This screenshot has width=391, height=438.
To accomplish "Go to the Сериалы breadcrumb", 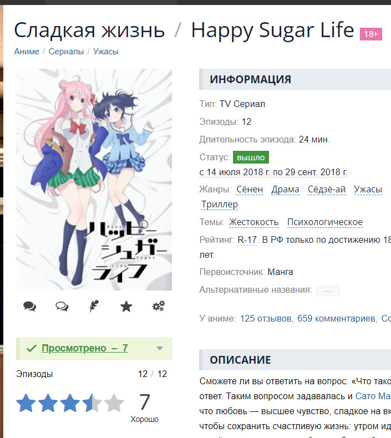I will pos(66,52).
